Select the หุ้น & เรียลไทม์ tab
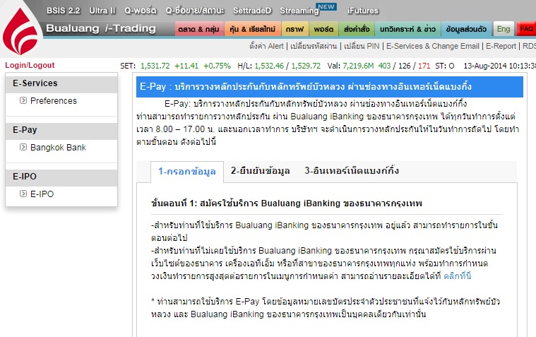 253,29
